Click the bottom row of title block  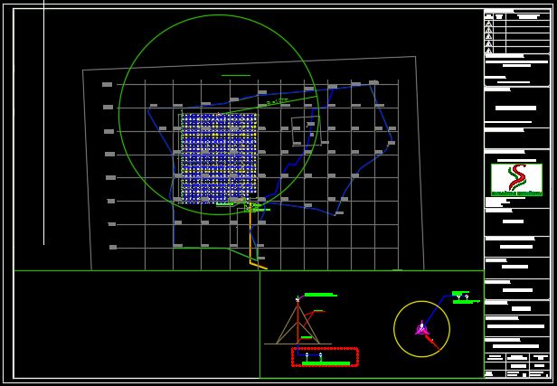tap(516, 372)
